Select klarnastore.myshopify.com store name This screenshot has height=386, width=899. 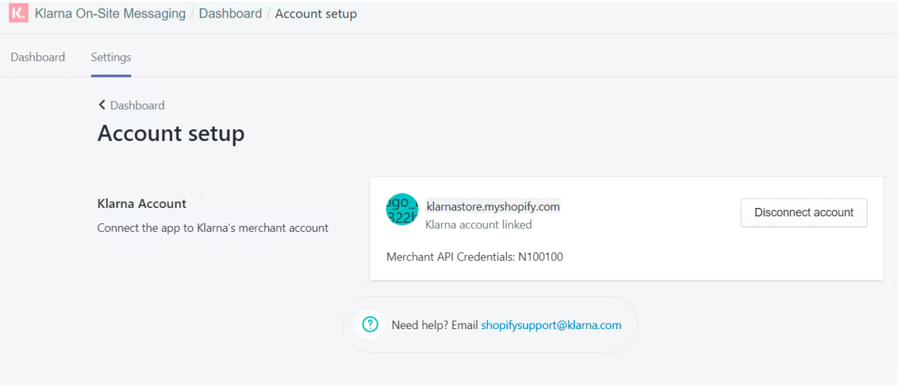click(x=493, y=206)
